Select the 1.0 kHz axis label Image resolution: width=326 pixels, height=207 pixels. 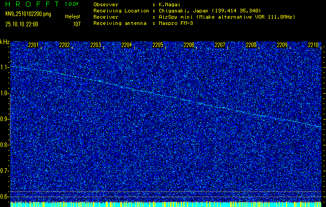[5, 93]
